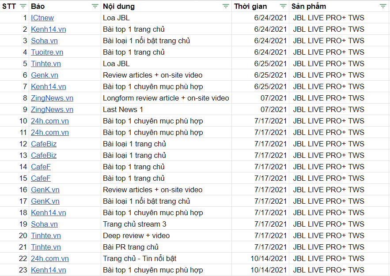Open the CafeBiz link in row 13

tap(44, 155)
